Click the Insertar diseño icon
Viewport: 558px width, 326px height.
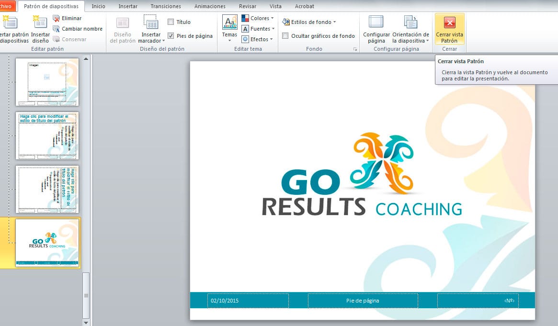(40, 22)
